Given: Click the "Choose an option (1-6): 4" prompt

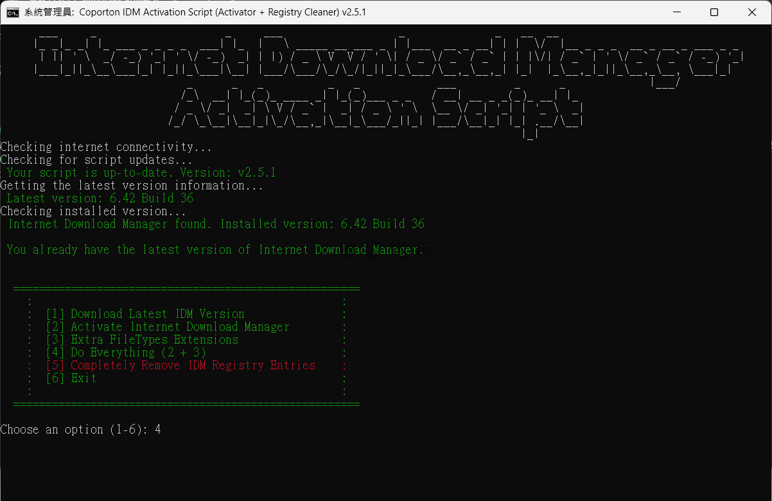Looking at the screenshot, I should (80, 430).
